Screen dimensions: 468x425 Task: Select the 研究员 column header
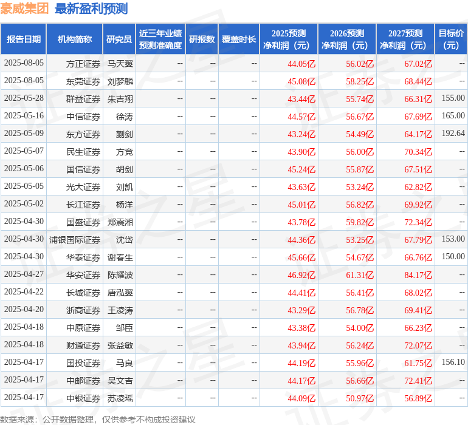click(x=119, y=39)
